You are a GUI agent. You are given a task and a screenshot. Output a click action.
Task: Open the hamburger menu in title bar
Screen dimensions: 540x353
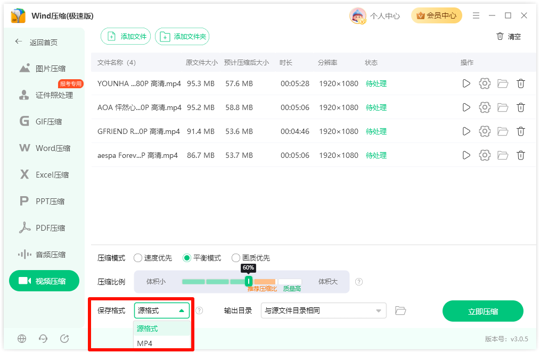click(476, 15)
